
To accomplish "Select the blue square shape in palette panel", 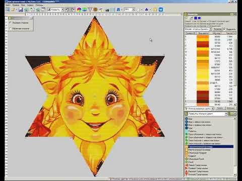I will [x=196, y=18].
